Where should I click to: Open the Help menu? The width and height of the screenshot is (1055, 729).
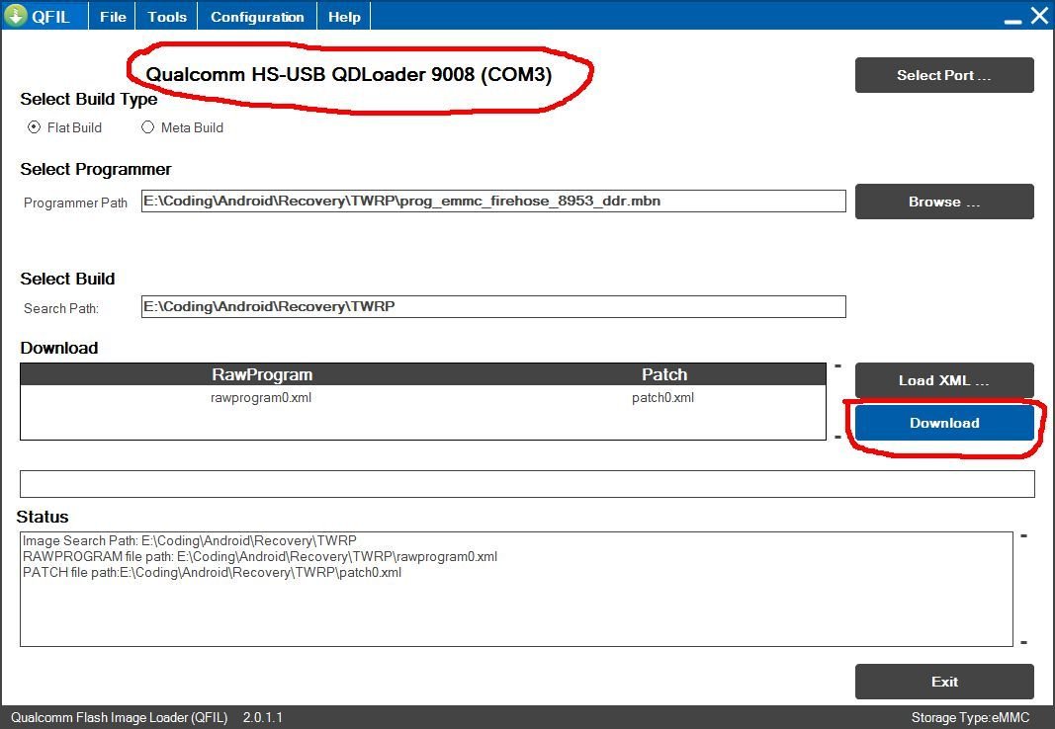tap(344, 17)
